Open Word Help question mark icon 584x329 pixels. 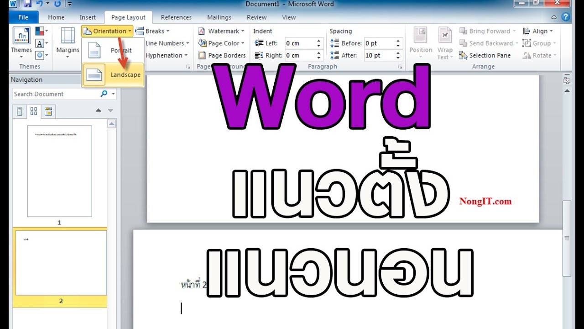click(566, 17)
